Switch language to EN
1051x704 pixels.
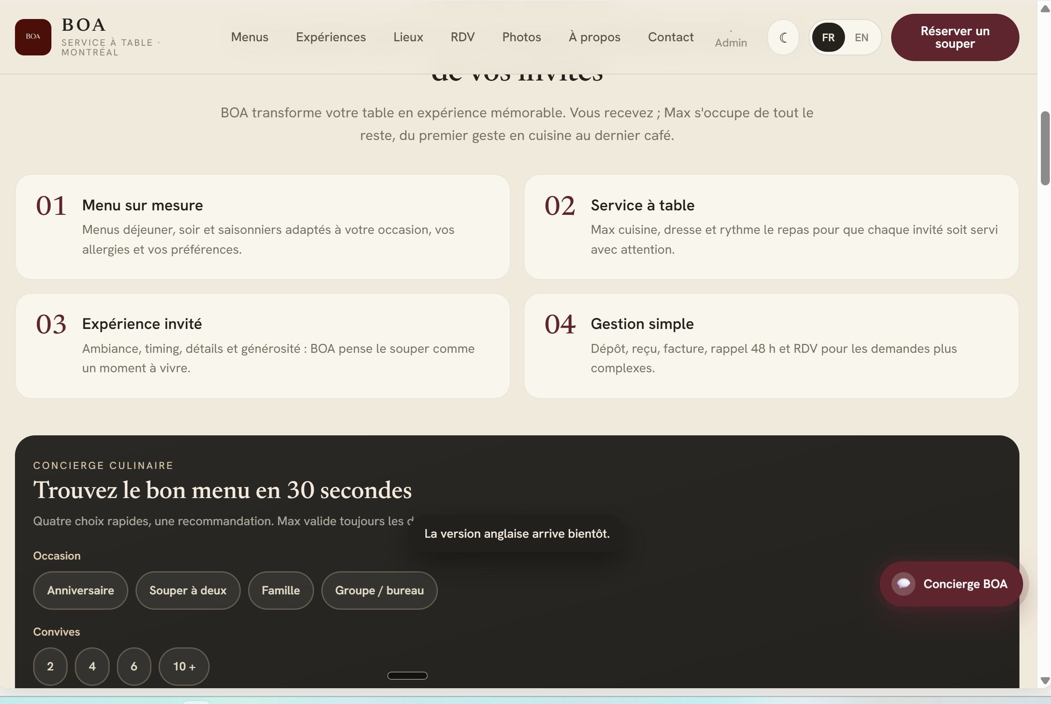pyautogui.click(x=861, y=37)
